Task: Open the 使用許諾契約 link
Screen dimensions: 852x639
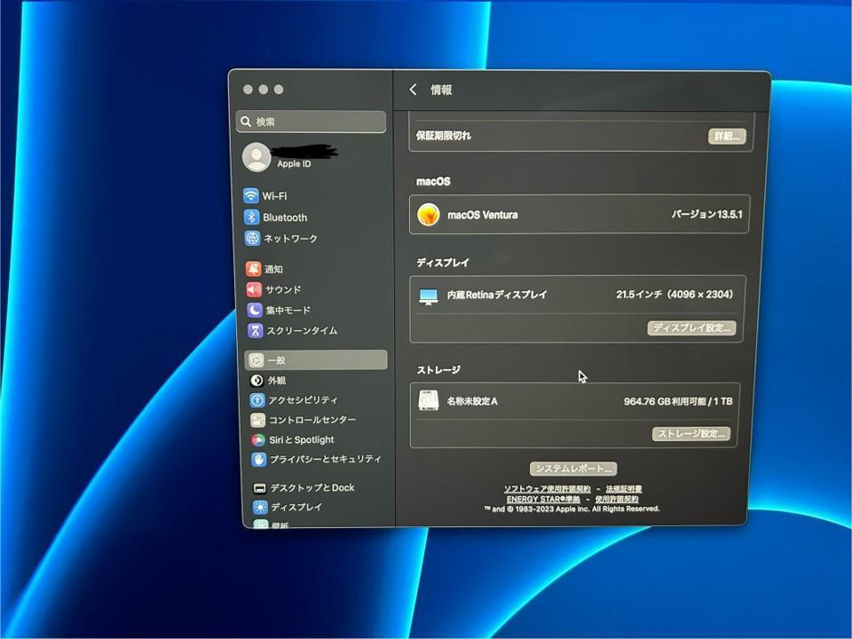Action: tap(617, 499)
